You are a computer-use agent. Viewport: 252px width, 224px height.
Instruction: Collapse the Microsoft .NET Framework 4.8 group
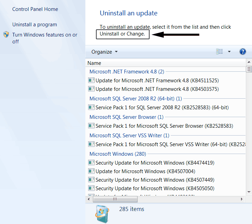coord(127,71)
